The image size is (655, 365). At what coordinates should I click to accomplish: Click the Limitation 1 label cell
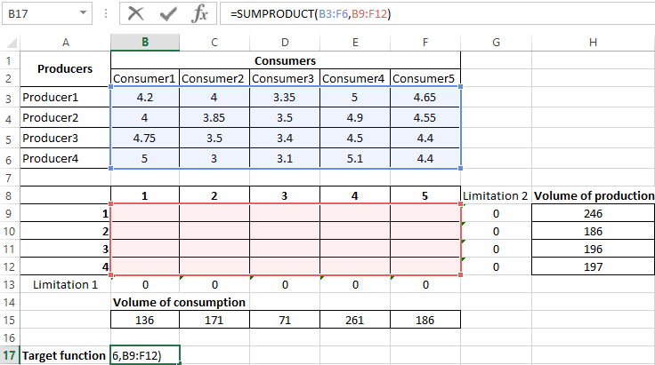point(65,284)
